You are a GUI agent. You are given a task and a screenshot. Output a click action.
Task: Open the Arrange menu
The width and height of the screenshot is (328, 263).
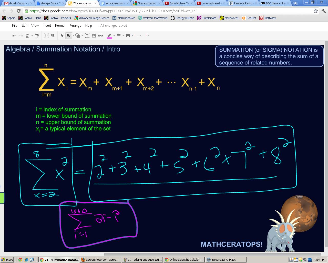click(x=75, y=25)
